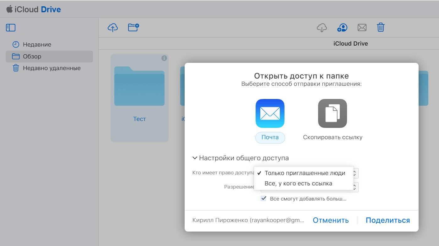This screenshot has height=246, width=439.
Task: Click the add people sharing icon
Action: (x=342, y=28)
